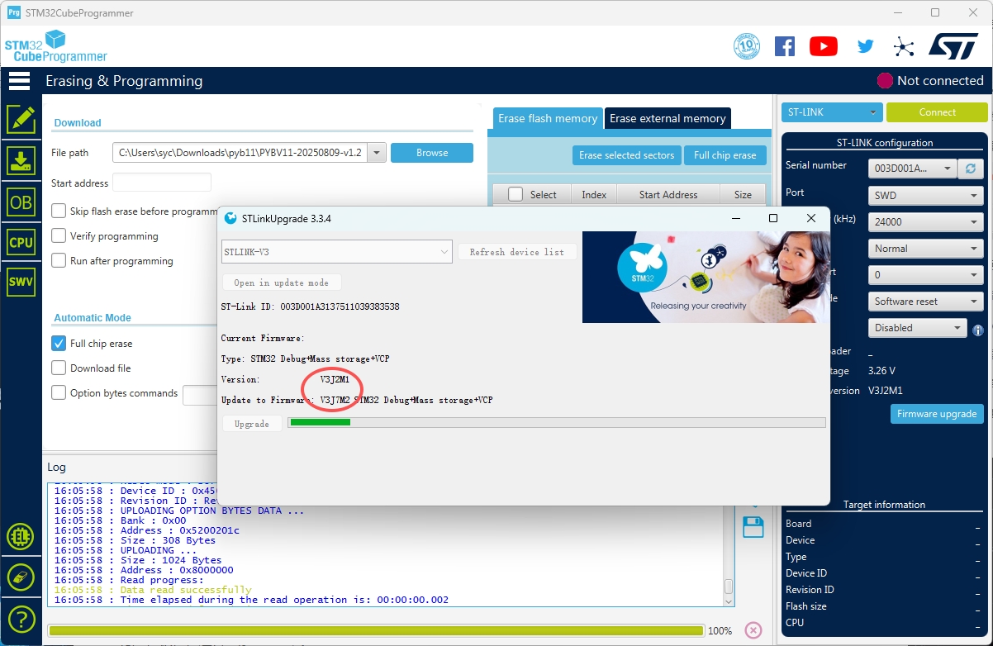Click the ST community network icon
Image resolution: width=993 pixels, height=646 pixels.
click(904, 46)
